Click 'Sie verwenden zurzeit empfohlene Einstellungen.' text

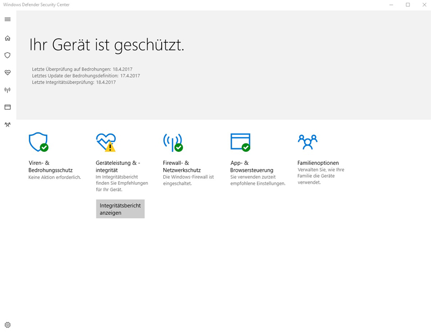258,180
